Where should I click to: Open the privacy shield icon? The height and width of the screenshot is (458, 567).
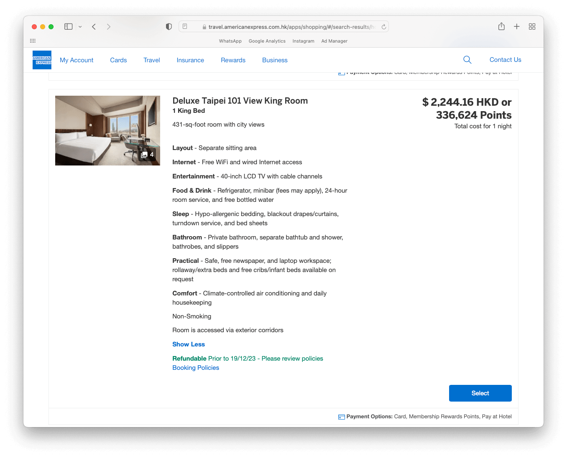169,27
